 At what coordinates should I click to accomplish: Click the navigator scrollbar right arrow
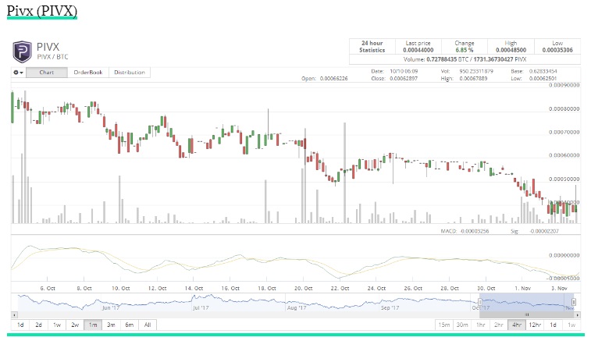[577, 314]
